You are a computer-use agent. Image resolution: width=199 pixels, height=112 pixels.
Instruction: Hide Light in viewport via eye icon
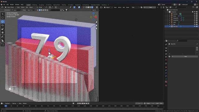[195, 22]
